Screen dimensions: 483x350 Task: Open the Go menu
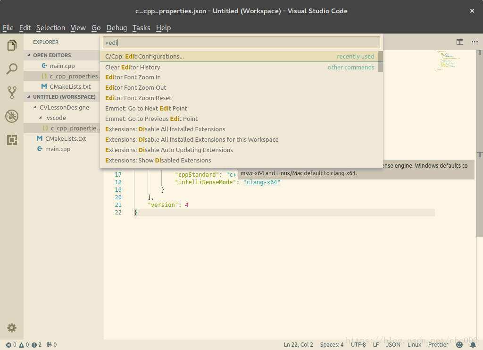click(96, 28)
